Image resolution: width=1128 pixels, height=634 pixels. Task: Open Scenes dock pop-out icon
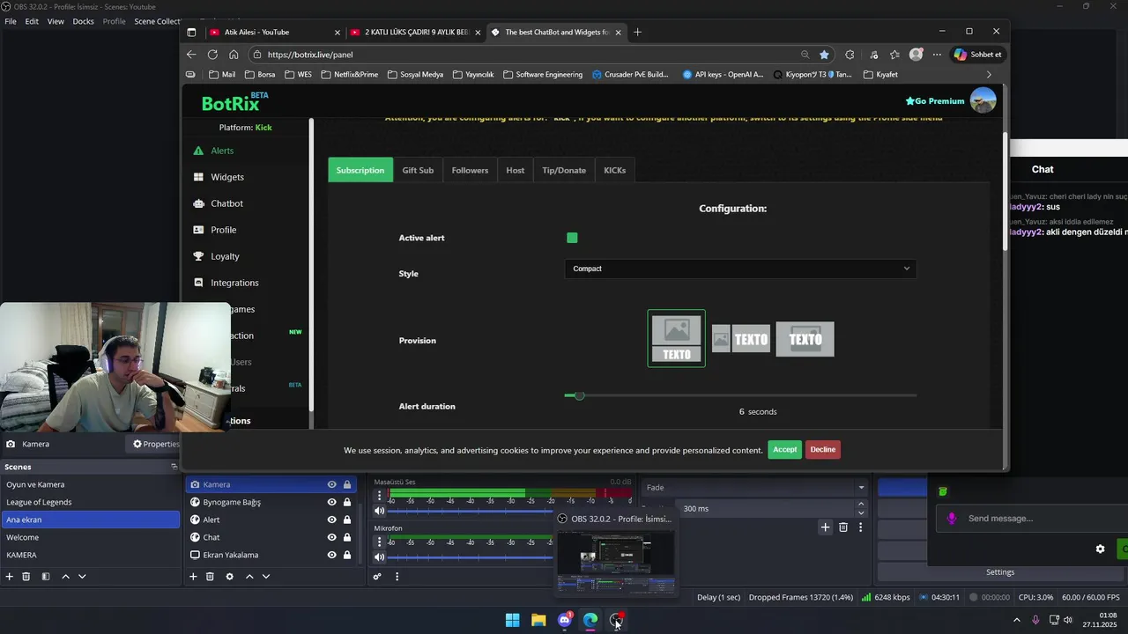pyautogui.click(x=174, y=467)
